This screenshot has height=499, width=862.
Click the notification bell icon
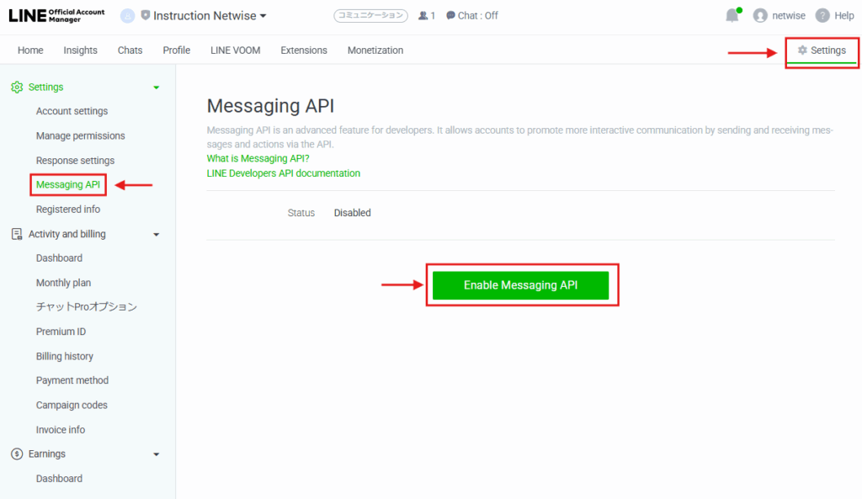[732, 16]
